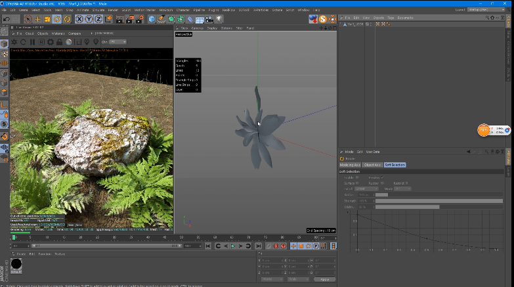514x287 pixels.
Task: Click the red record keyframe button
Action: click(x=276, y=246)
